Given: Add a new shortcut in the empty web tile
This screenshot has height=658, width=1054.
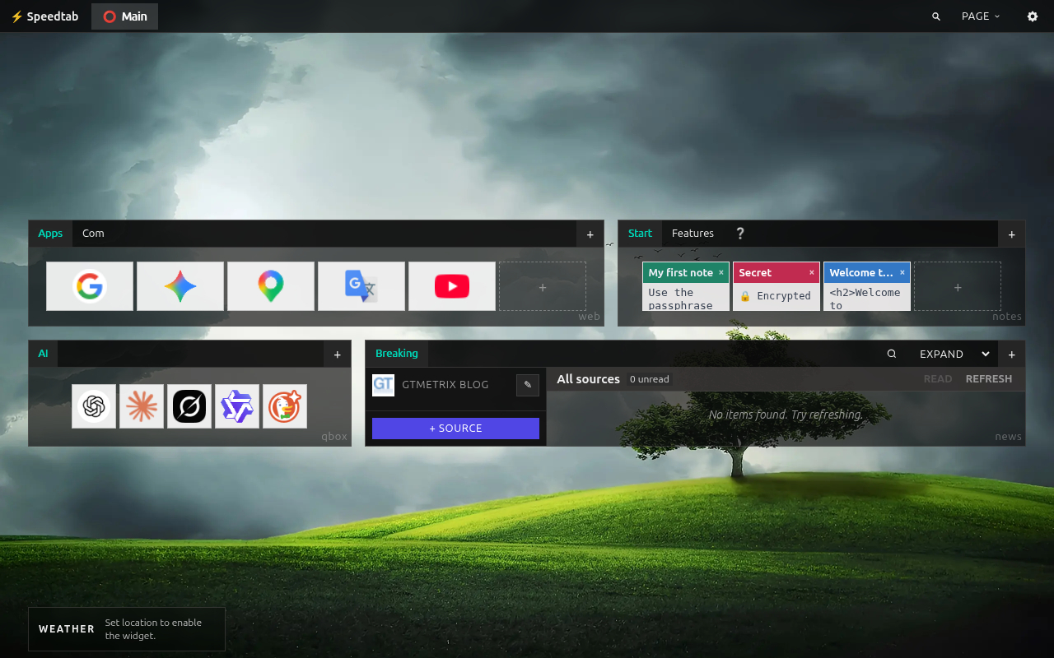Looking at the screenshot, I should tap(543, 286).
